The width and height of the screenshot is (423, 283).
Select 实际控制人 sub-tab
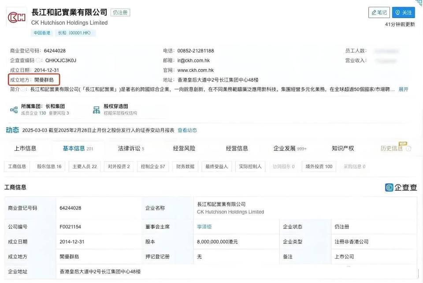250,167
